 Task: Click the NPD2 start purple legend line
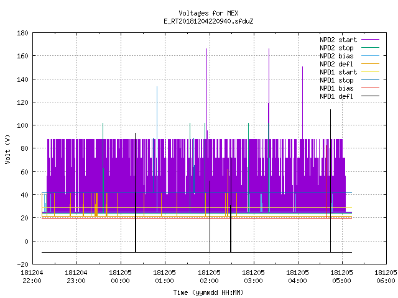click(370, 40)
